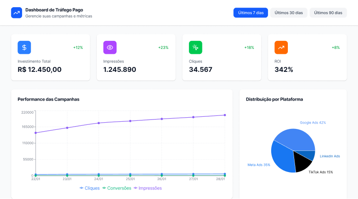
Task: Toggle the Conversões legend entry
Action: pos(118,188)
